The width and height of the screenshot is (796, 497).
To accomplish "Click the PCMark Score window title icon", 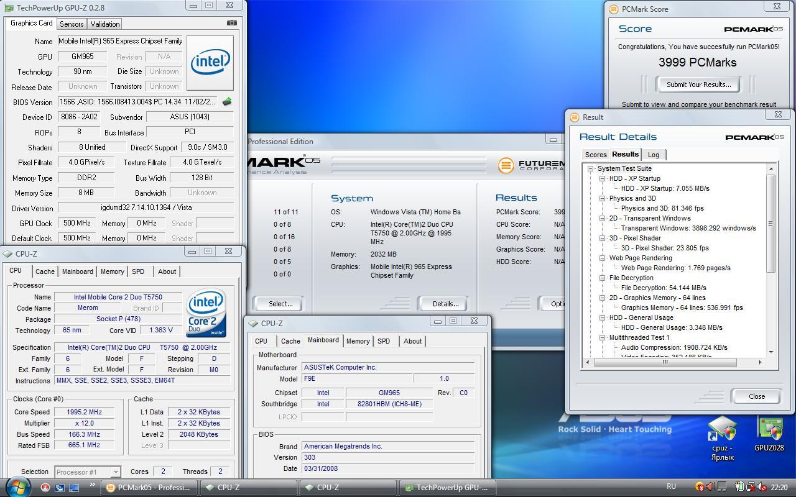I will pos(614,9).
